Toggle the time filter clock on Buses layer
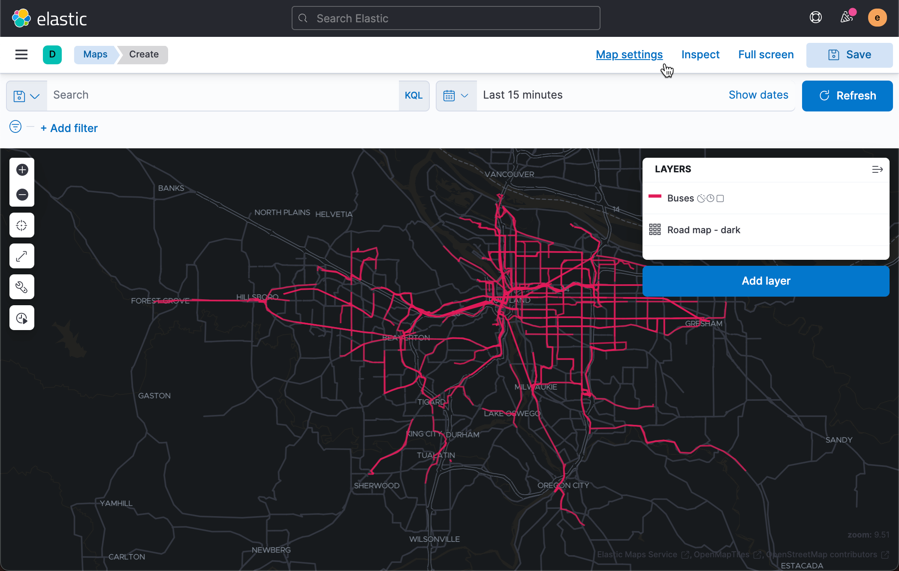Image resolution: width=899 pixels, height=571 pixels. [711, 198]
